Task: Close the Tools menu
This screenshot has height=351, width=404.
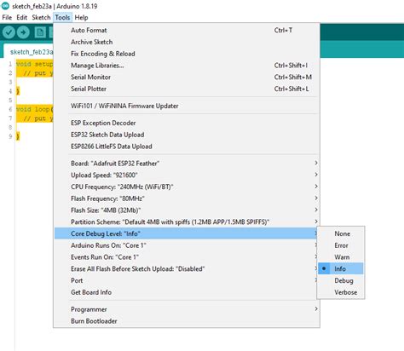Action: [x=62, y=18]
